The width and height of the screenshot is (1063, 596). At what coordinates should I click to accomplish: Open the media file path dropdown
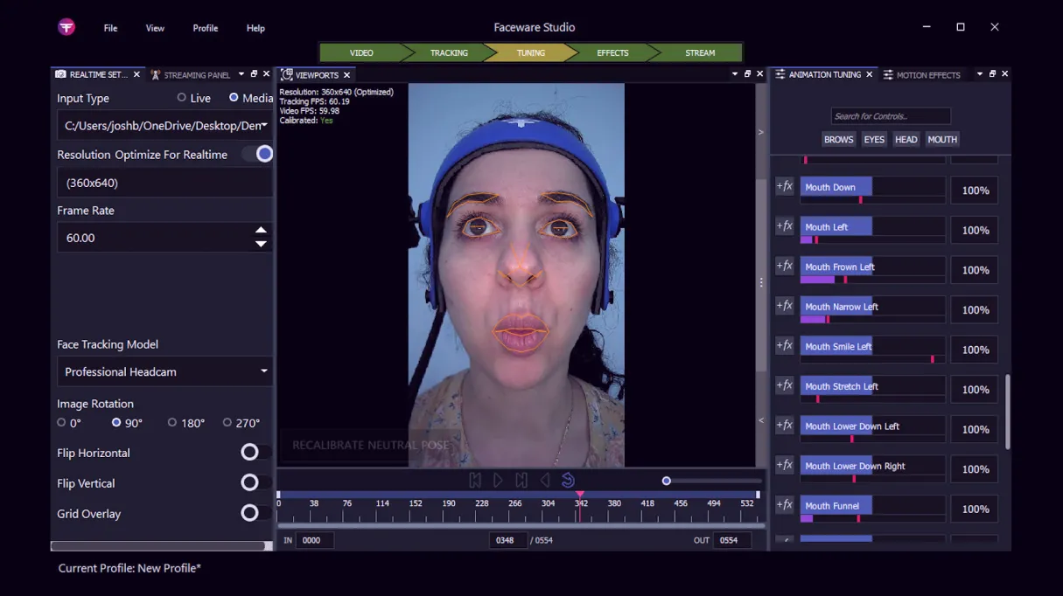coord(264,126)
